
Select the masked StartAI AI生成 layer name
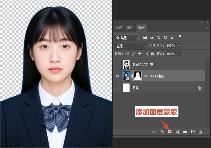pyautogui.click(x=154, y=76)
